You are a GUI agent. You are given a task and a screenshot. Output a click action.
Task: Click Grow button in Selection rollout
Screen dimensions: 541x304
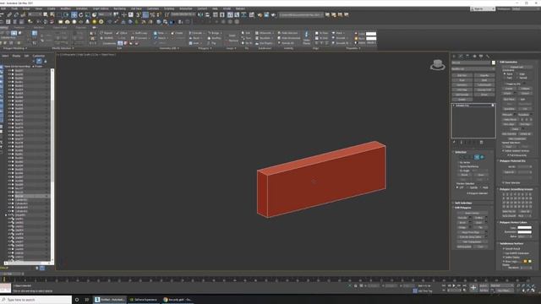pos(481,175)
